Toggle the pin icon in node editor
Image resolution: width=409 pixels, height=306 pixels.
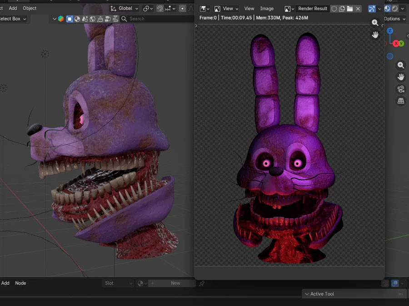pos(202,283)
